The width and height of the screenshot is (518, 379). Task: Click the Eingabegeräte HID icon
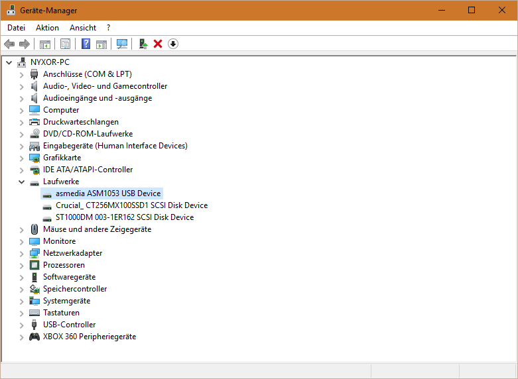click(x=34, y=146)
